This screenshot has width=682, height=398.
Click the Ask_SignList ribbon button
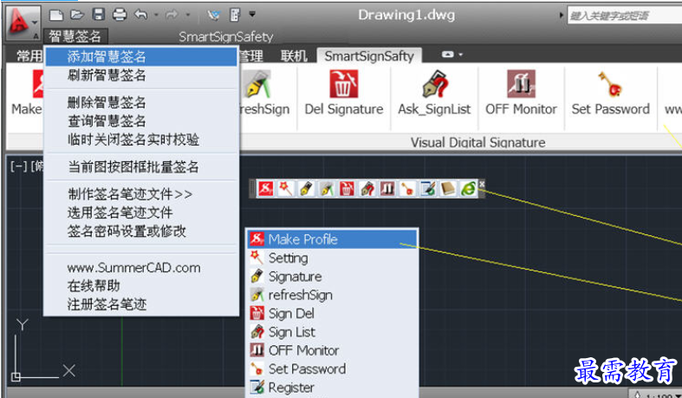click(x=434, y=93)
